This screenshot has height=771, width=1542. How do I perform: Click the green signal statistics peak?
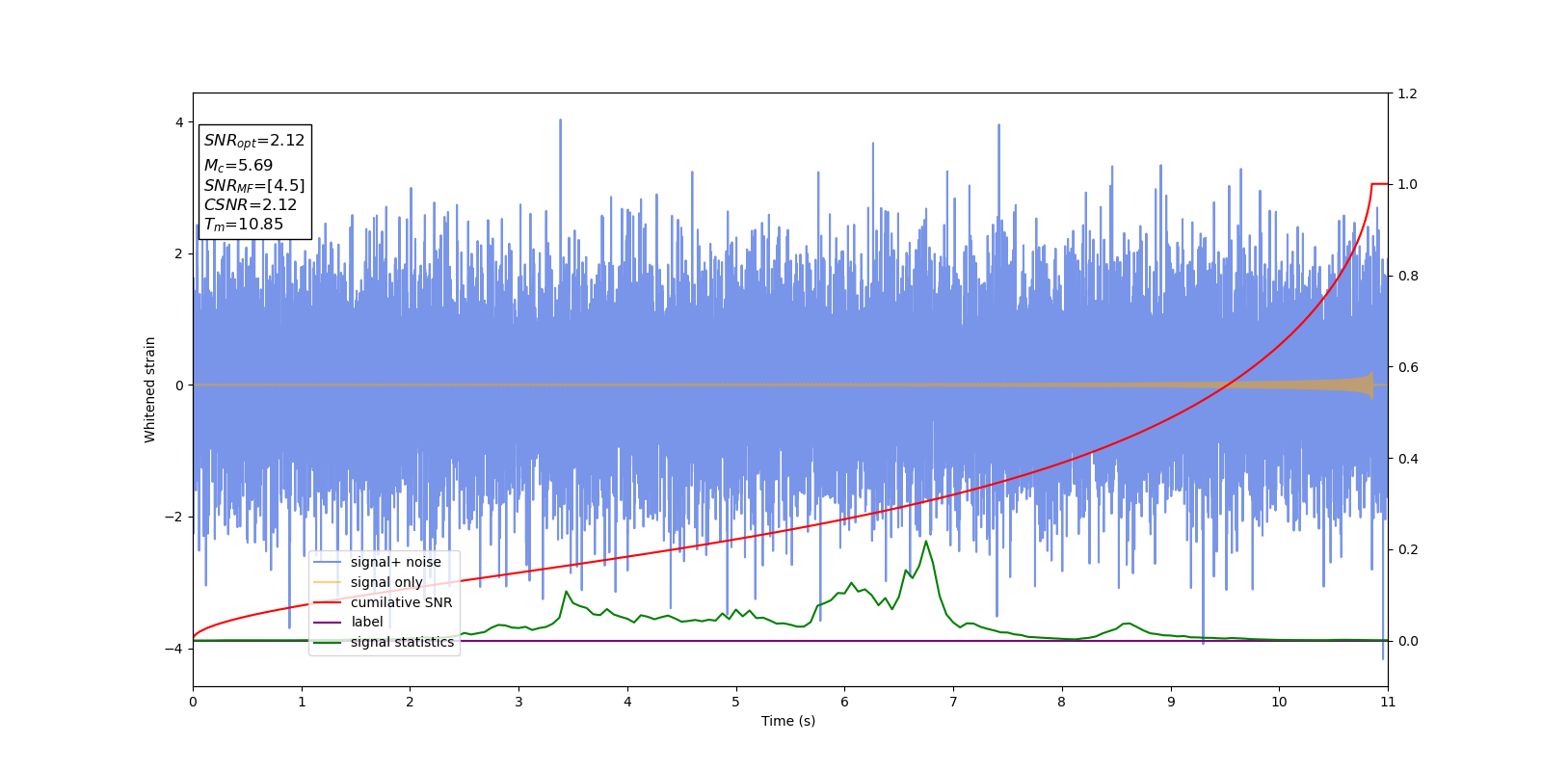click(x=926, y=542)
